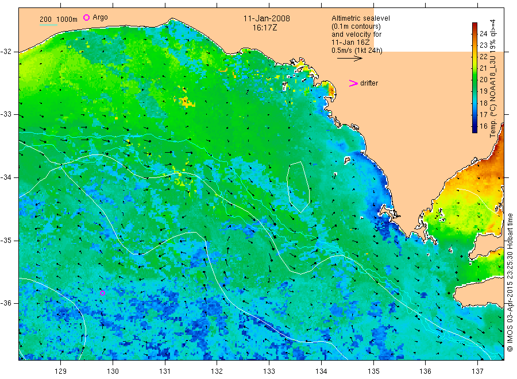Click the 'Argo' legend label
Screen dimensions: 517x379
(x=100, y=17)
